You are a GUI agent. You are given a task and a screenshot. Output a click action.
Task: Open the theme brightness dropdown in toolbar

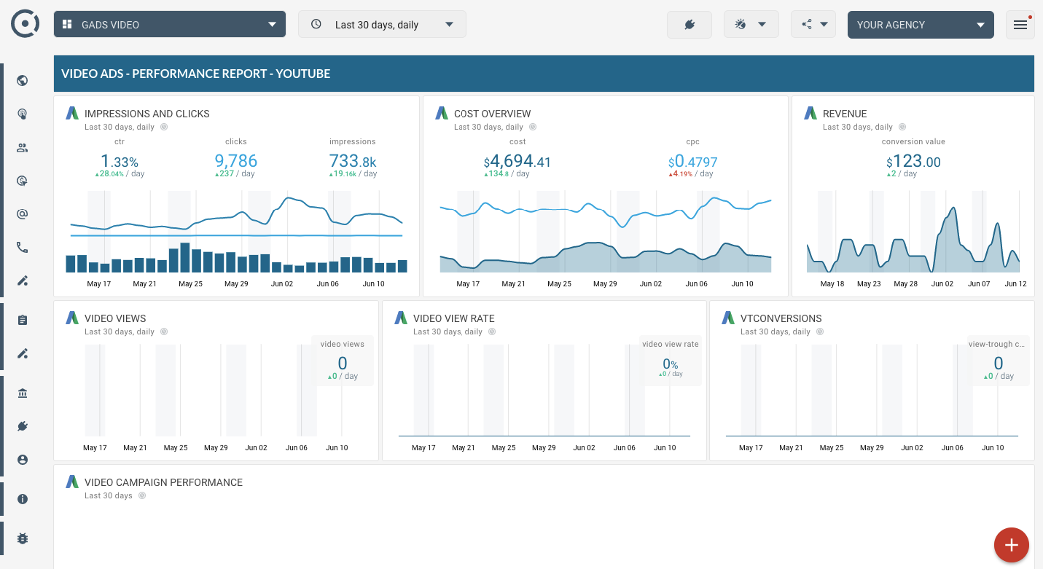[751, 25]
